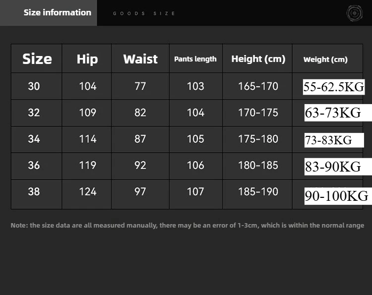
Task: Click the circular logo icon at top right
Action: [x=355, y=13]
